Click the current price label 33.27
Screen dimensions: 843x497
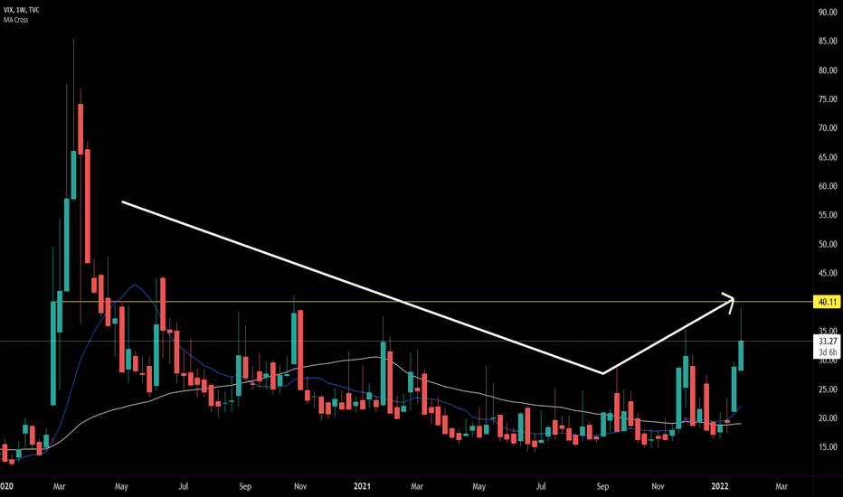click(828, 342)
